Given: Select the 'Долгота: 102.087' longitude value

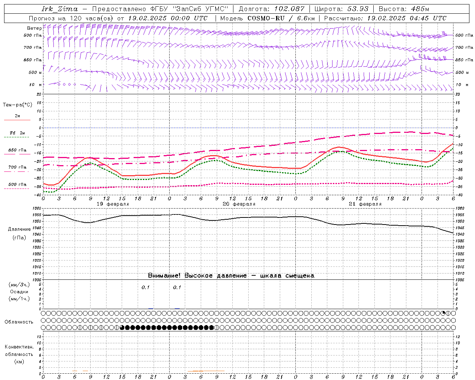Looking at the screenshot, I should [x=272, y=9].
